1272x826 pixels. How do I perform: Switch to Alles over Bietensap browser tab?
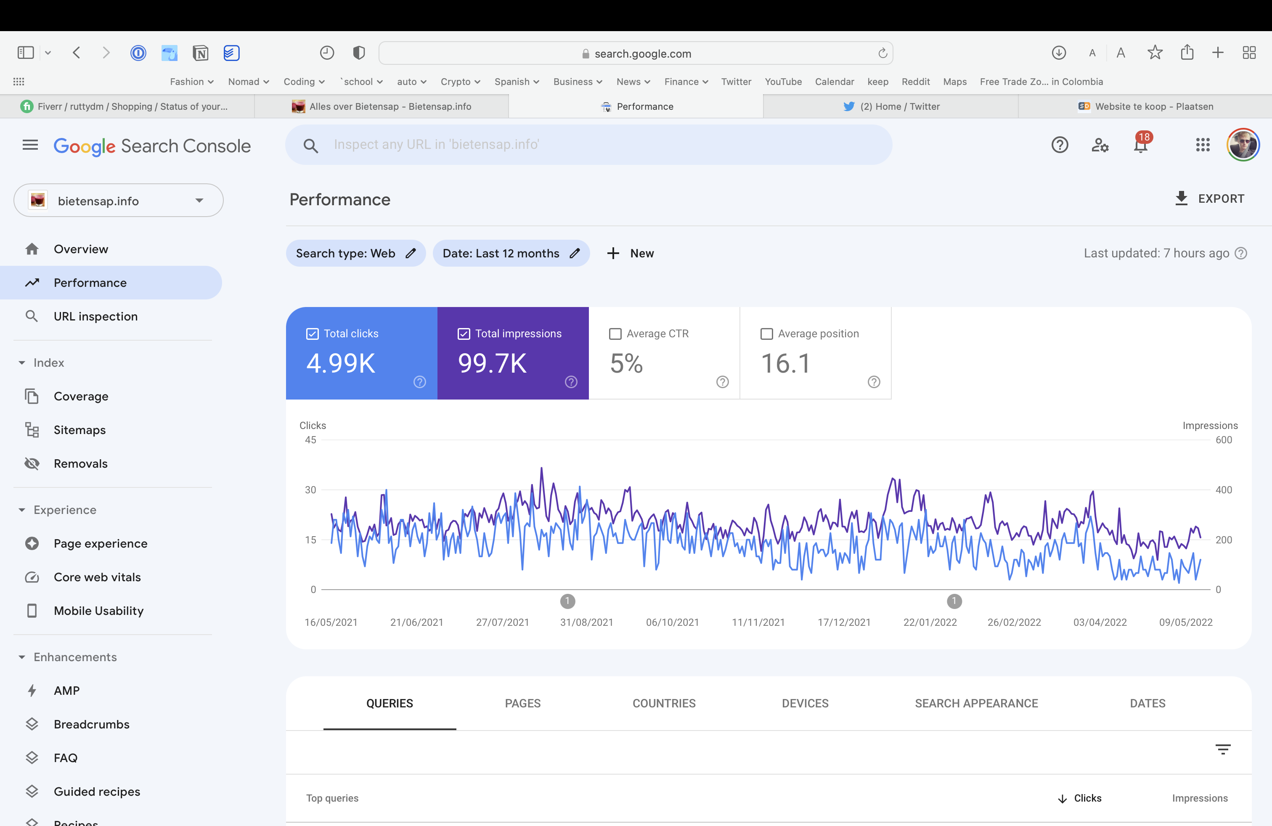[382, 106]
